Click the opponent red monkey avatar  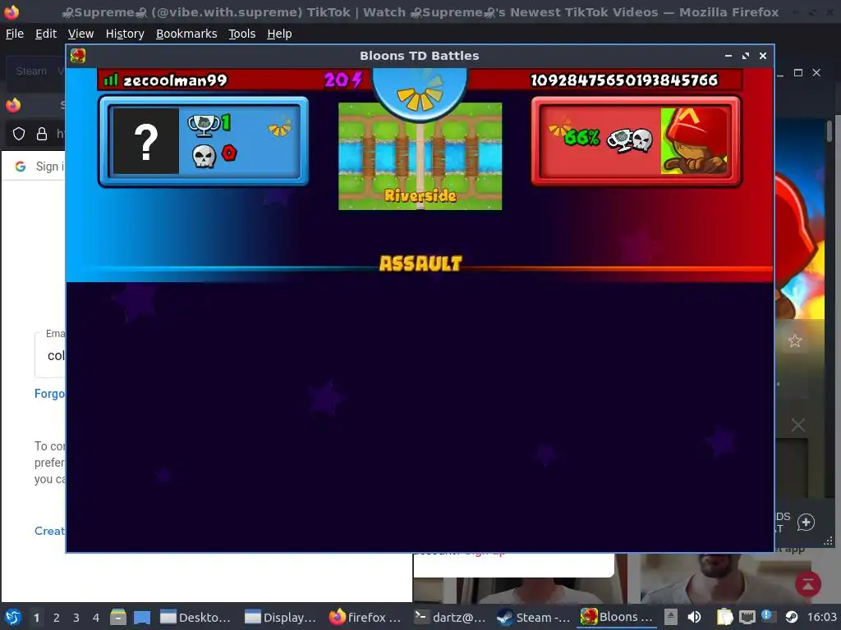(x=696, y=141)
